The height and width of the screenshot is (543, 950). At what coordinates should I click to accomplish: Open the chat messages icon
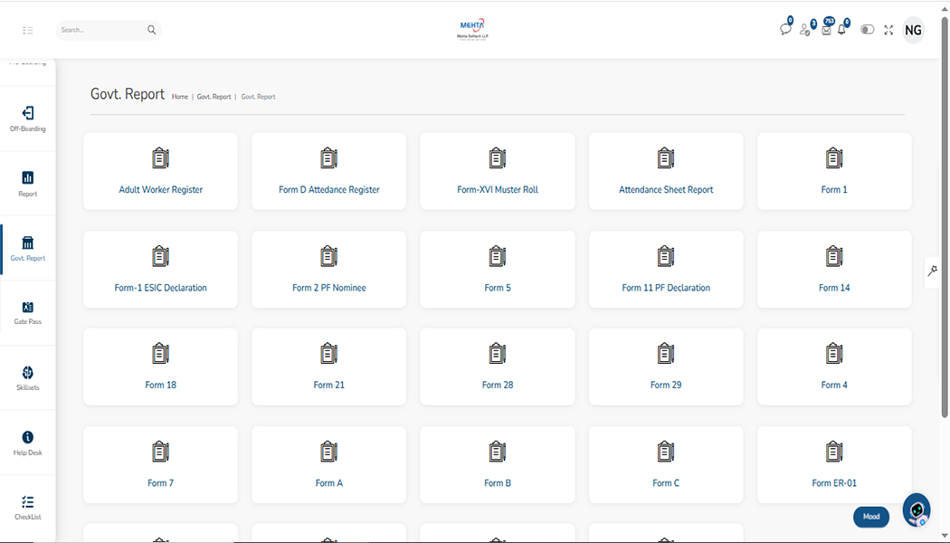coord(784,30)
